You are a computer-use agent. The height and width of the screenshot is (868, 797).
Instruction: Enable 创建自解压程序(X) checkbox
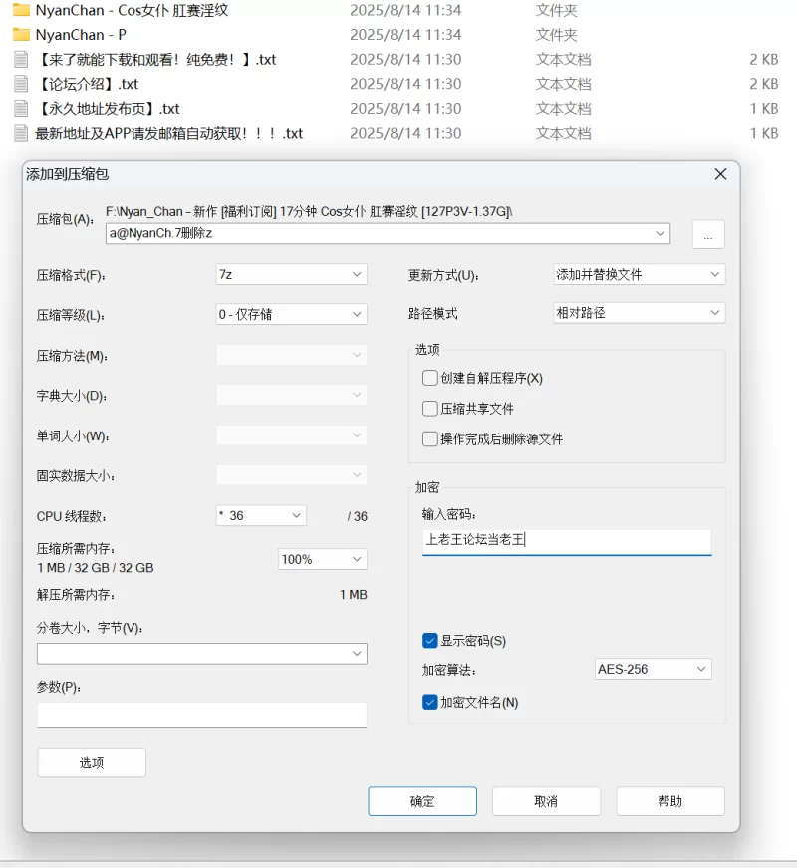click(430, 378)
